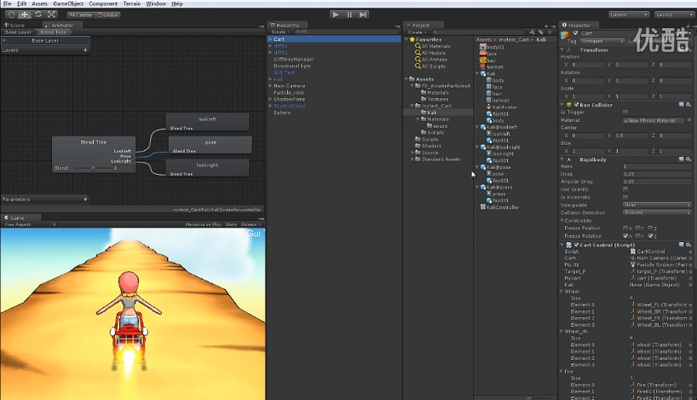Open Rigidbody help reference icon
697x400 pixels.
pyautogui.click(x=681, y=159)
